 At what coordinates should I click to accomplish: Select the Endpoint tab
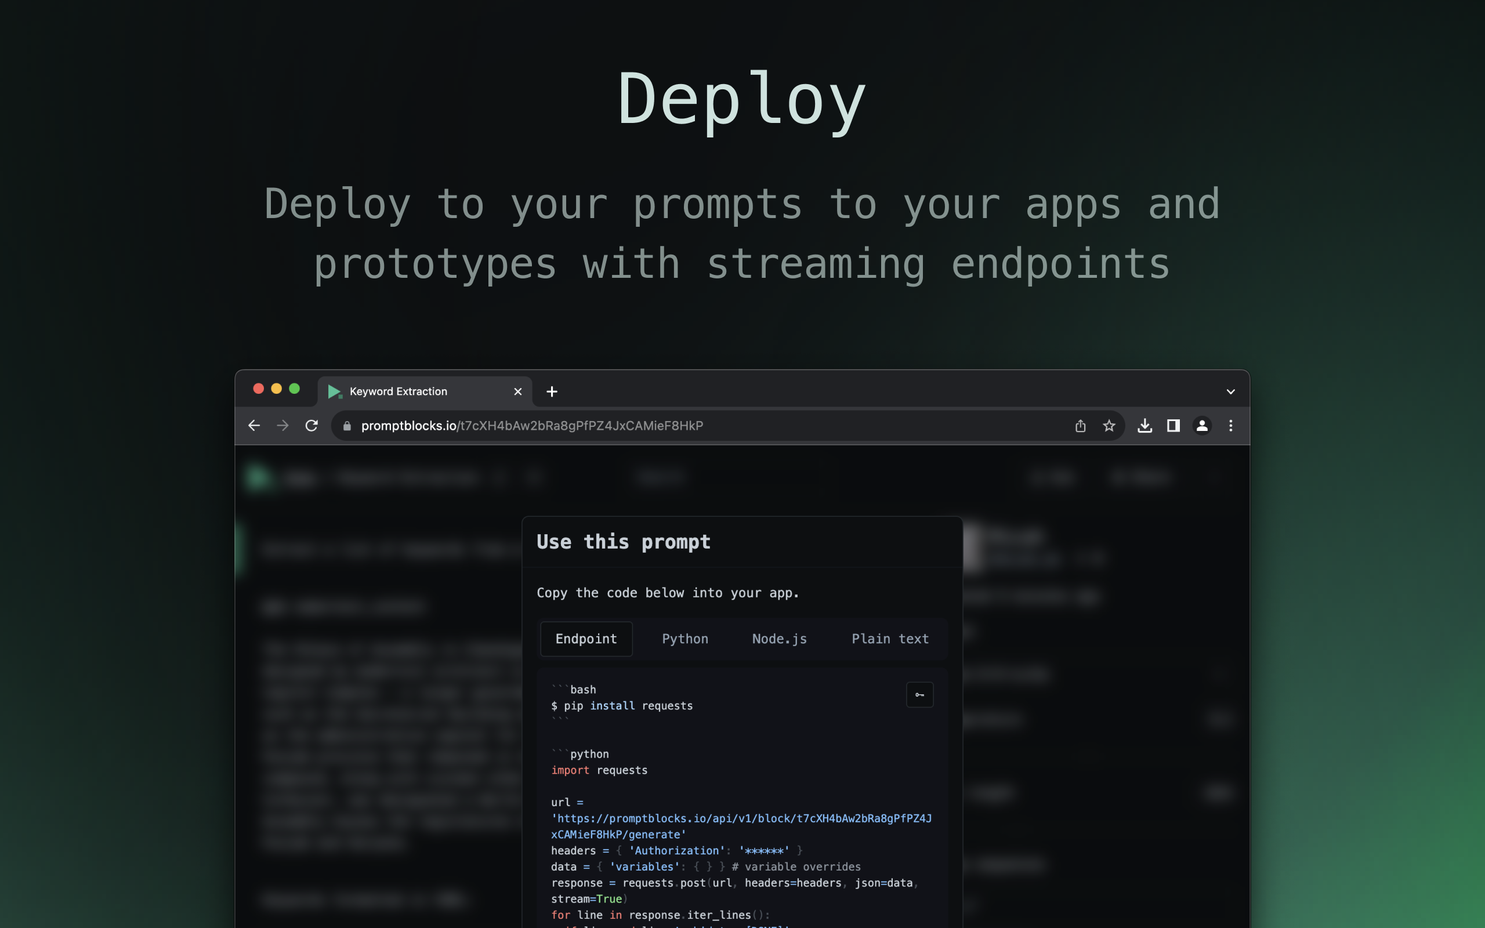click(586, 639)
